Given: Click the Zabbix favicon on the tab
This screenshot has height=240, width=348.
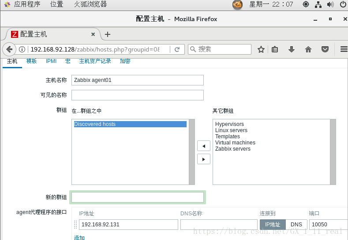Looking at the screenshot, I should (x=15, y=34).
